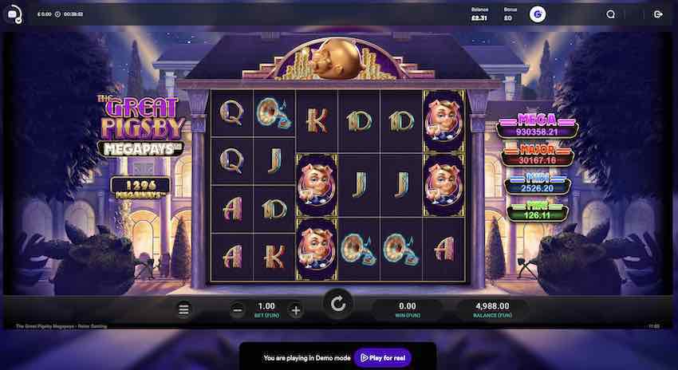Click the 1.00 bet amount field

tap(266, 309)
